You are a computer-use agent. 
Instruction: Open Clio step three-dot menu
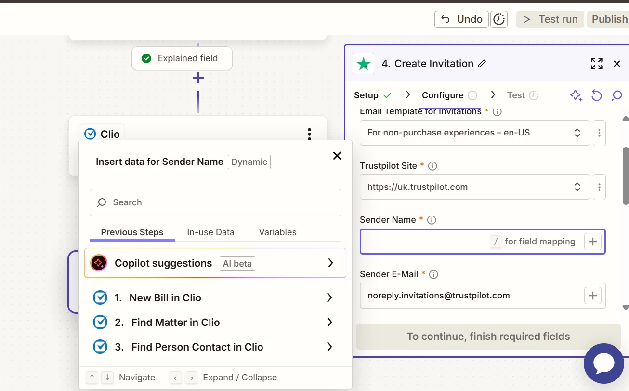coord(309,134)
